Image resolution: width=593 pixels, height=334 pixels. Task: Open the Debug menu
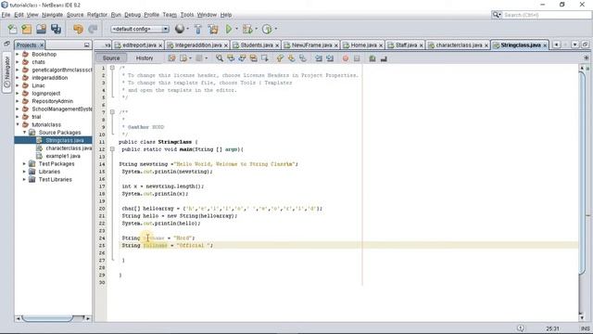point(132,15)
